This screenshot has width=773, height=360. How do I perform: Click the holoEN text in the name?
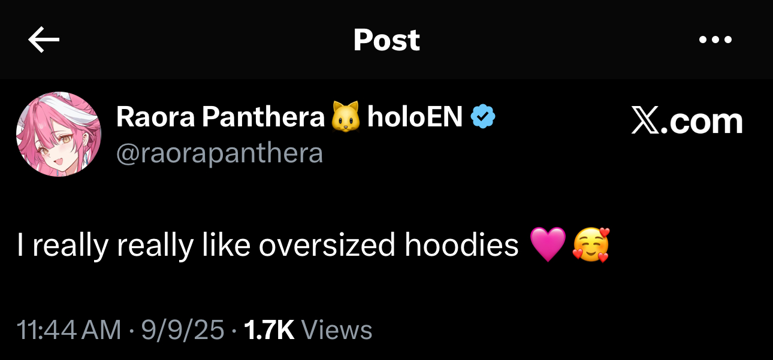415,117
